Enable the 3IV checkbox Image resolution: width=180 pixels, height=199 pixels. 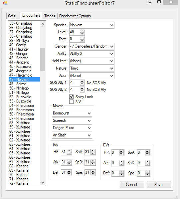click(72, 101)
